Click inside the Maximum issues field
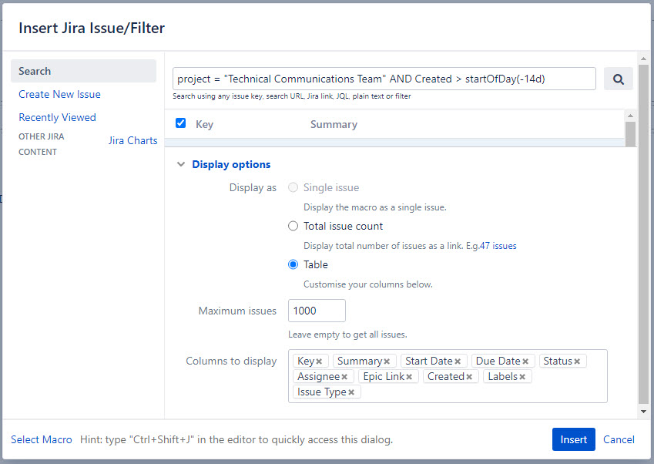 (316, 311)
